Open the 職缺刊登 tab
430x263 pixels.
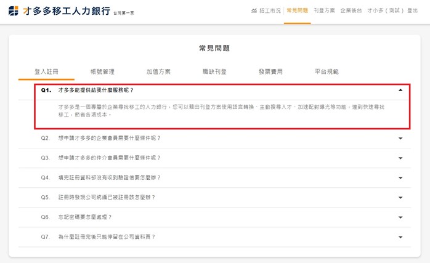214,72
